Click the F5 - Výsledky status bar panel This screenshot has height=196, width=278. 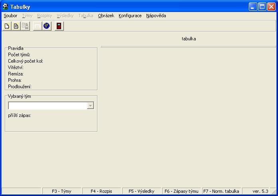(141, 191)
